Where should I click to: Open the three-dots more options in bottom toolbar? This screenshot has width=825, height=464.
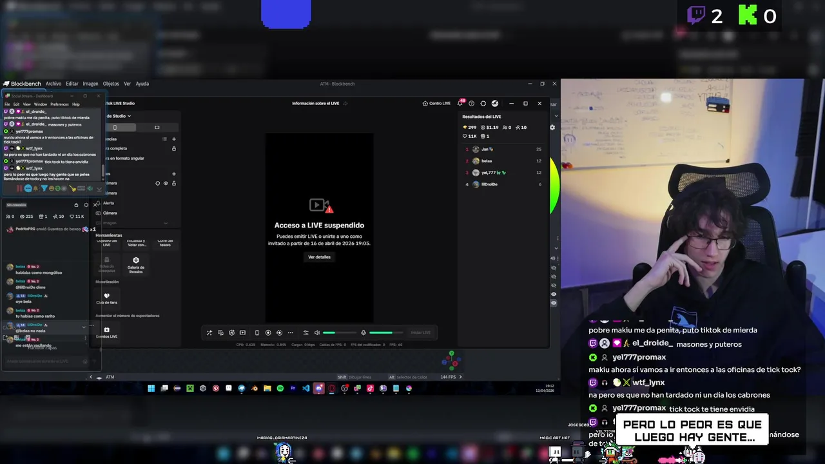point(290,333)
